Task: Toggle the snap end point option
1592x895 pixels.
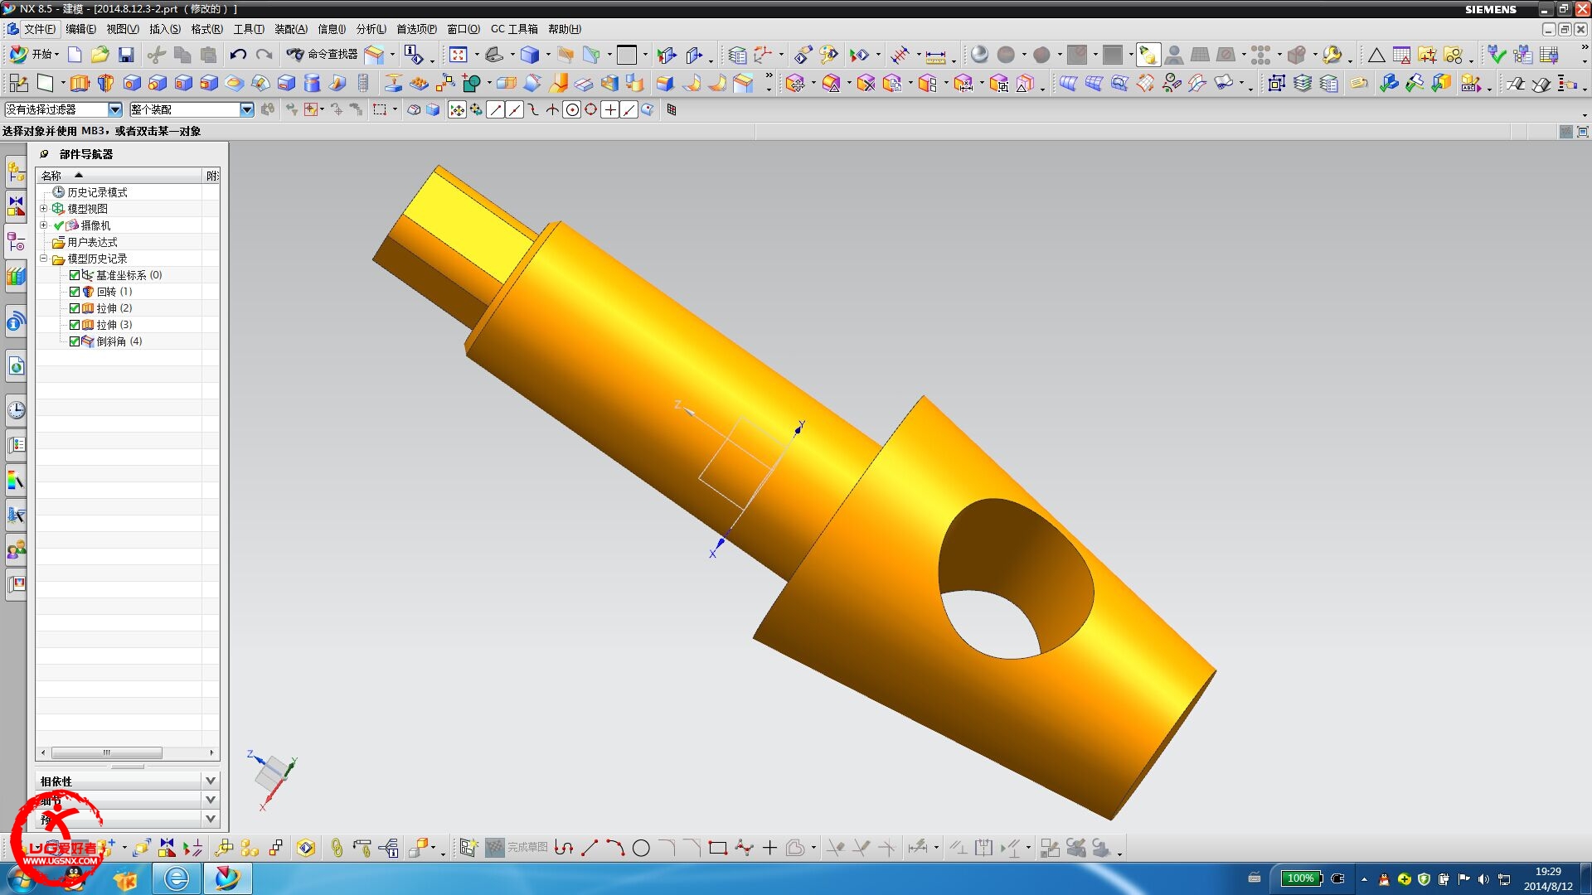Action: pos(495,109)
